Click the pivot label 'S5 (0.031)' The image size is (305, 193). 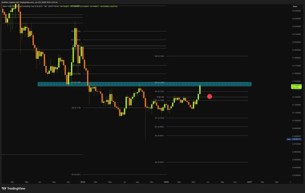76,174
